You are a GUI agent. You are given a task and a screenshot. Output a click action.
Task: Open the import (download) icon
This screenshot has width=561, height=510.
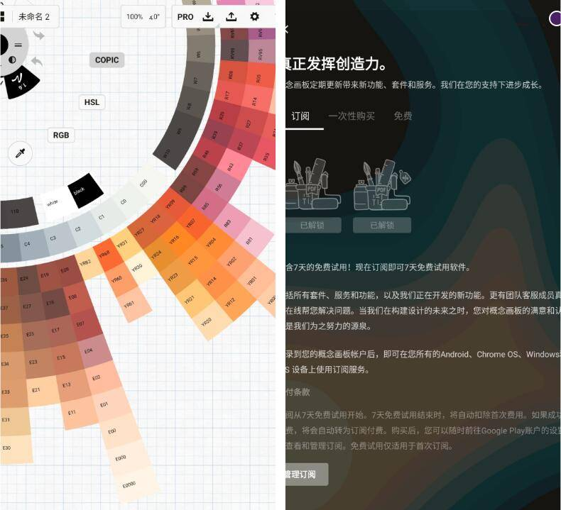click(x=208, y=17)
